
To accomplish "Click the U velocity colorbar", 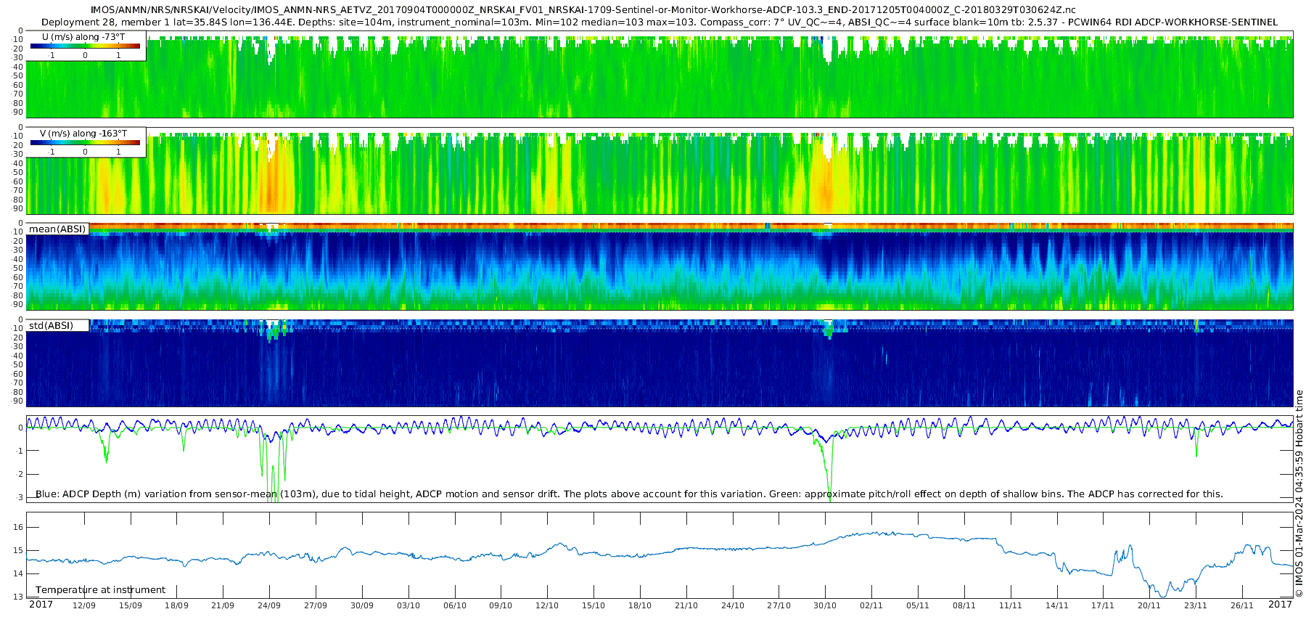I will click(85, 46).
